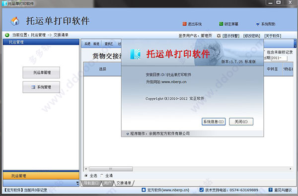Click the 锁定屏幕 label
The height and width of the screenshot is (196, 298).
(231, 24)
